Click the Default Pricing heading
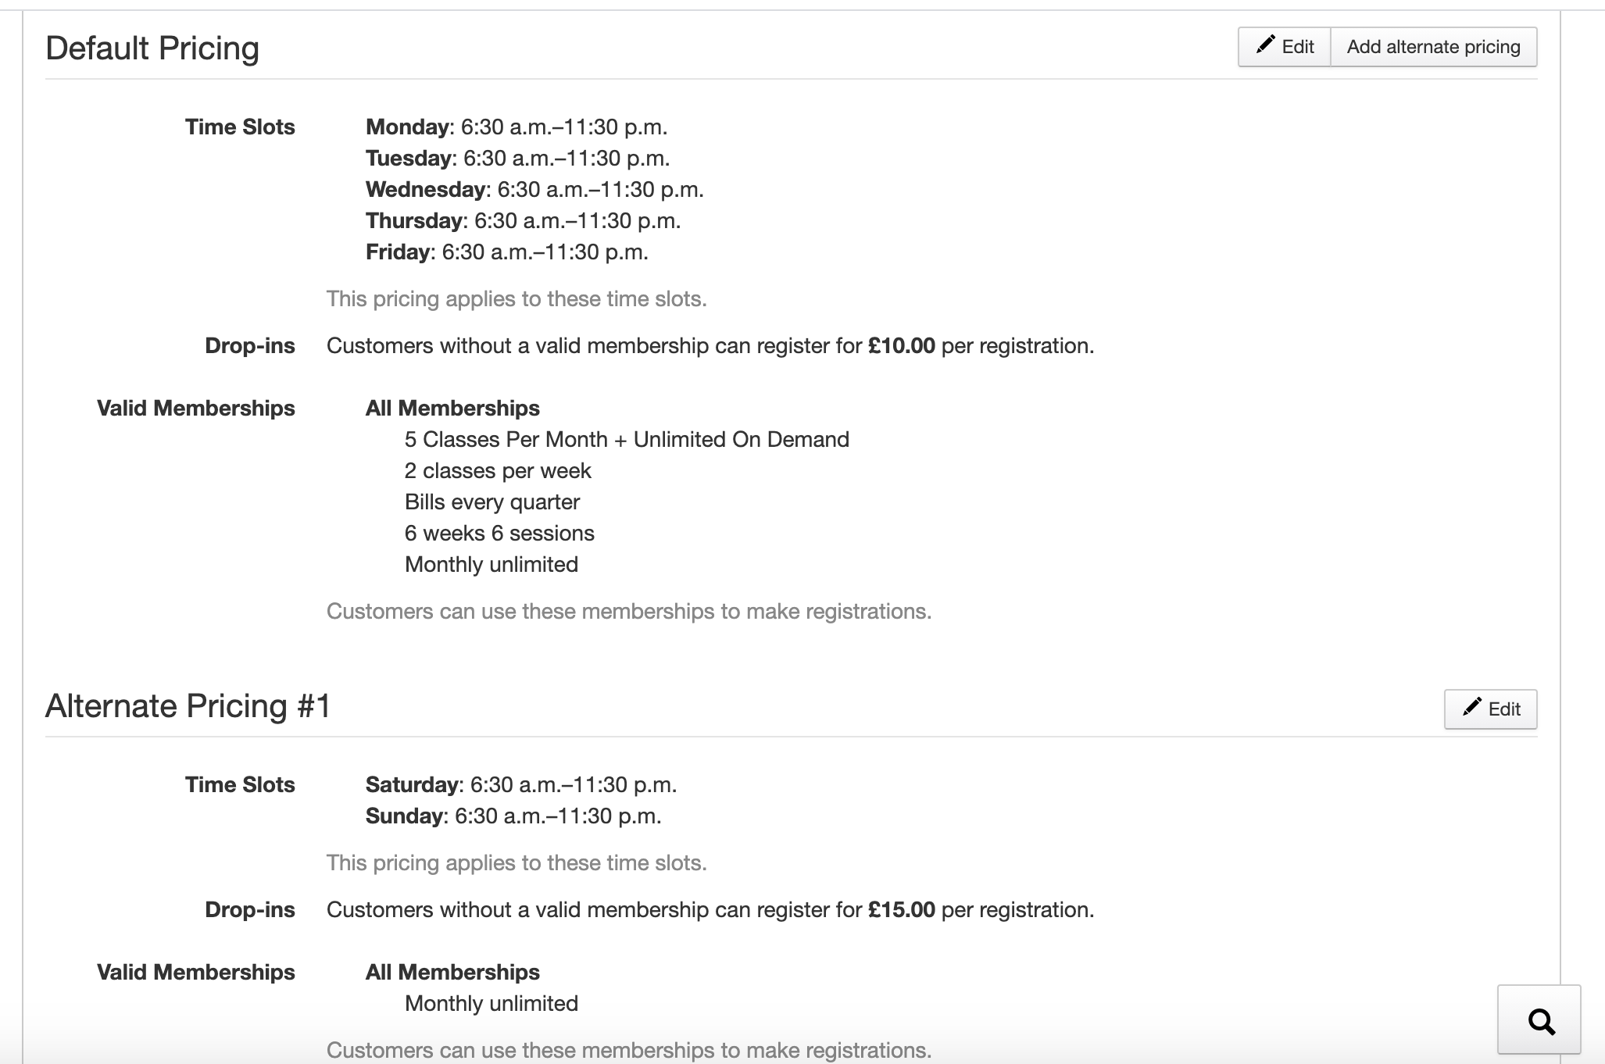 (152, 48)
